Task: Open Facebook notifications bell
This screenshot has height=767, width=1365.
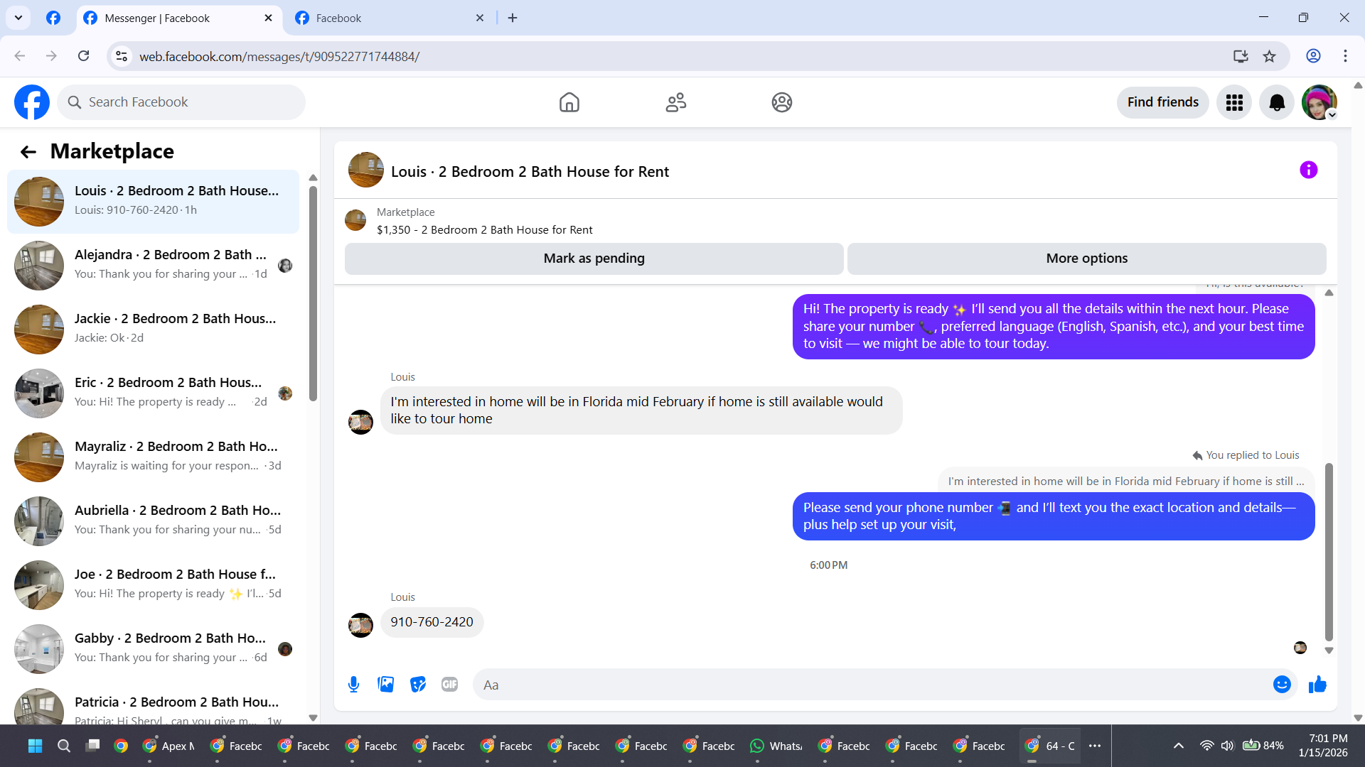Action: click(x=1277, y=103)
